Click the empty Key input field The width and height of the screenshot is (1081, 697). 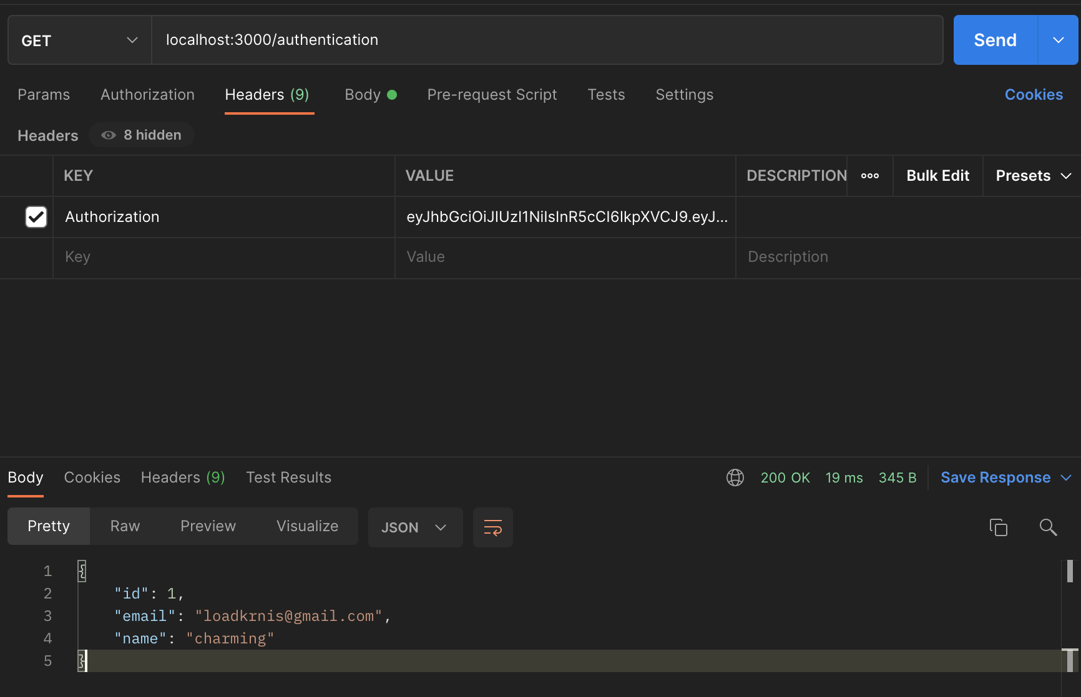[224, 257]
